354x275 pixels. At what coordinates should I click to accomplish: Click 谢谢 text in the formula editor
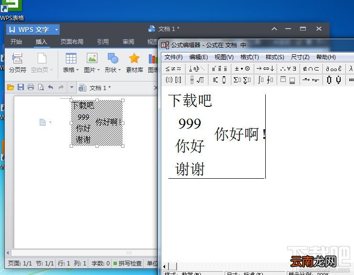click(190, 169)
